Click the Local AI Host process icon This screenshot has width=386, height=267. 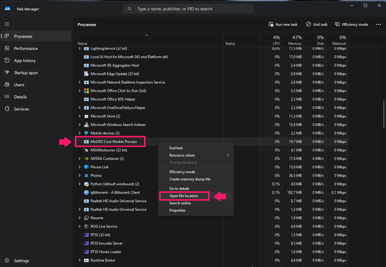point(86,57)
